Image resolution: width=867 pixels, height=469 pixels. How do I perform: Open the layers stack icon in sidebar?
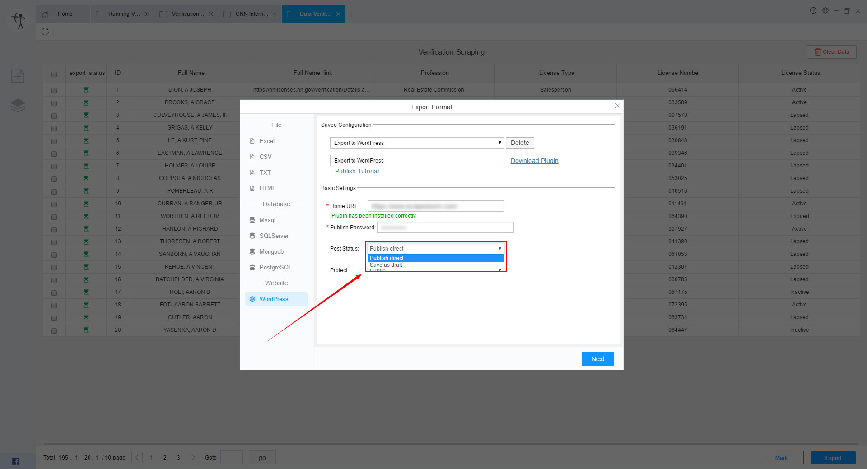point(18,106)
